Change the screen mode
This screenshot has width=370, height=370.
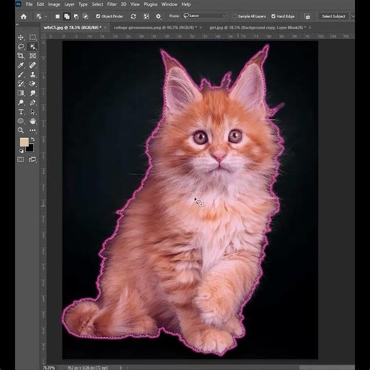pyautogui.click(x=33, y=159)
